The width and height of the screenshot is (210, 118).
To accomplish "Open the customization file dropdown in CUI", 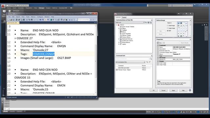I will (144, 23).
